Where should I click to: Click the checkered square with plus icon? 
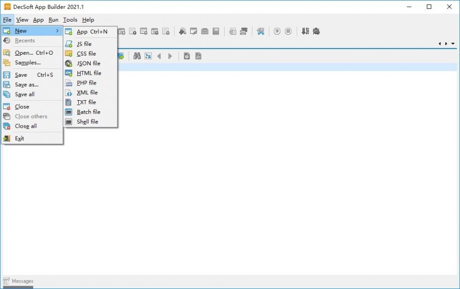tap(133, 31)
